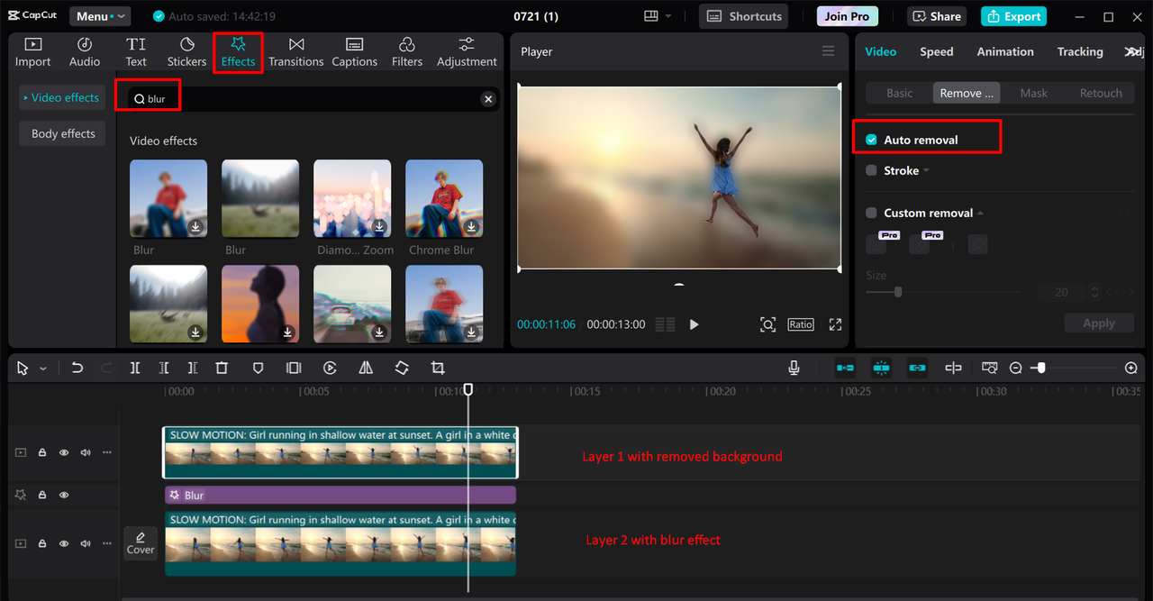Open the aspect Ratio button
The height and width of the screenshot is (601, 1153).
(801, 324)
